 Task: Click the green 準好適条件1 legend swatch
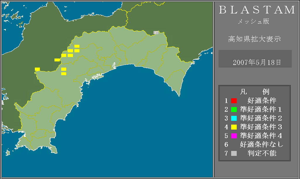234,109
